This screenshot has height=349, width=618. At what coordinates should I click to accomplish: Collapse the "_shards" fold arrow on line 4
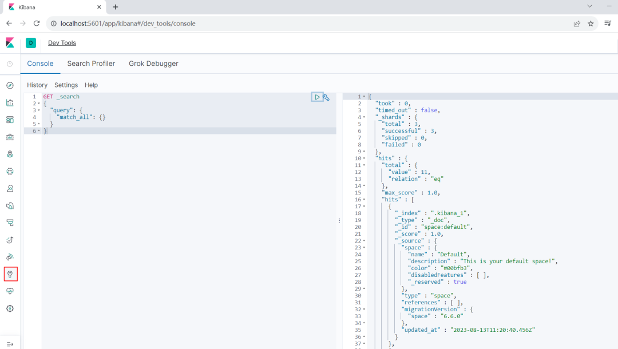(364, 117)
